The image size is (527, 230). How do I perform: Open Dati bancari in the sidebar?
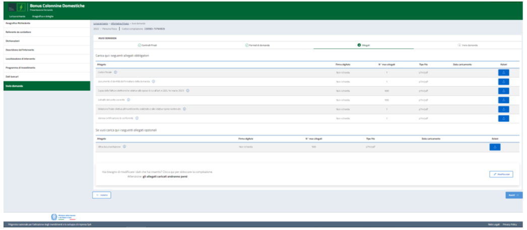coord(12,76)
